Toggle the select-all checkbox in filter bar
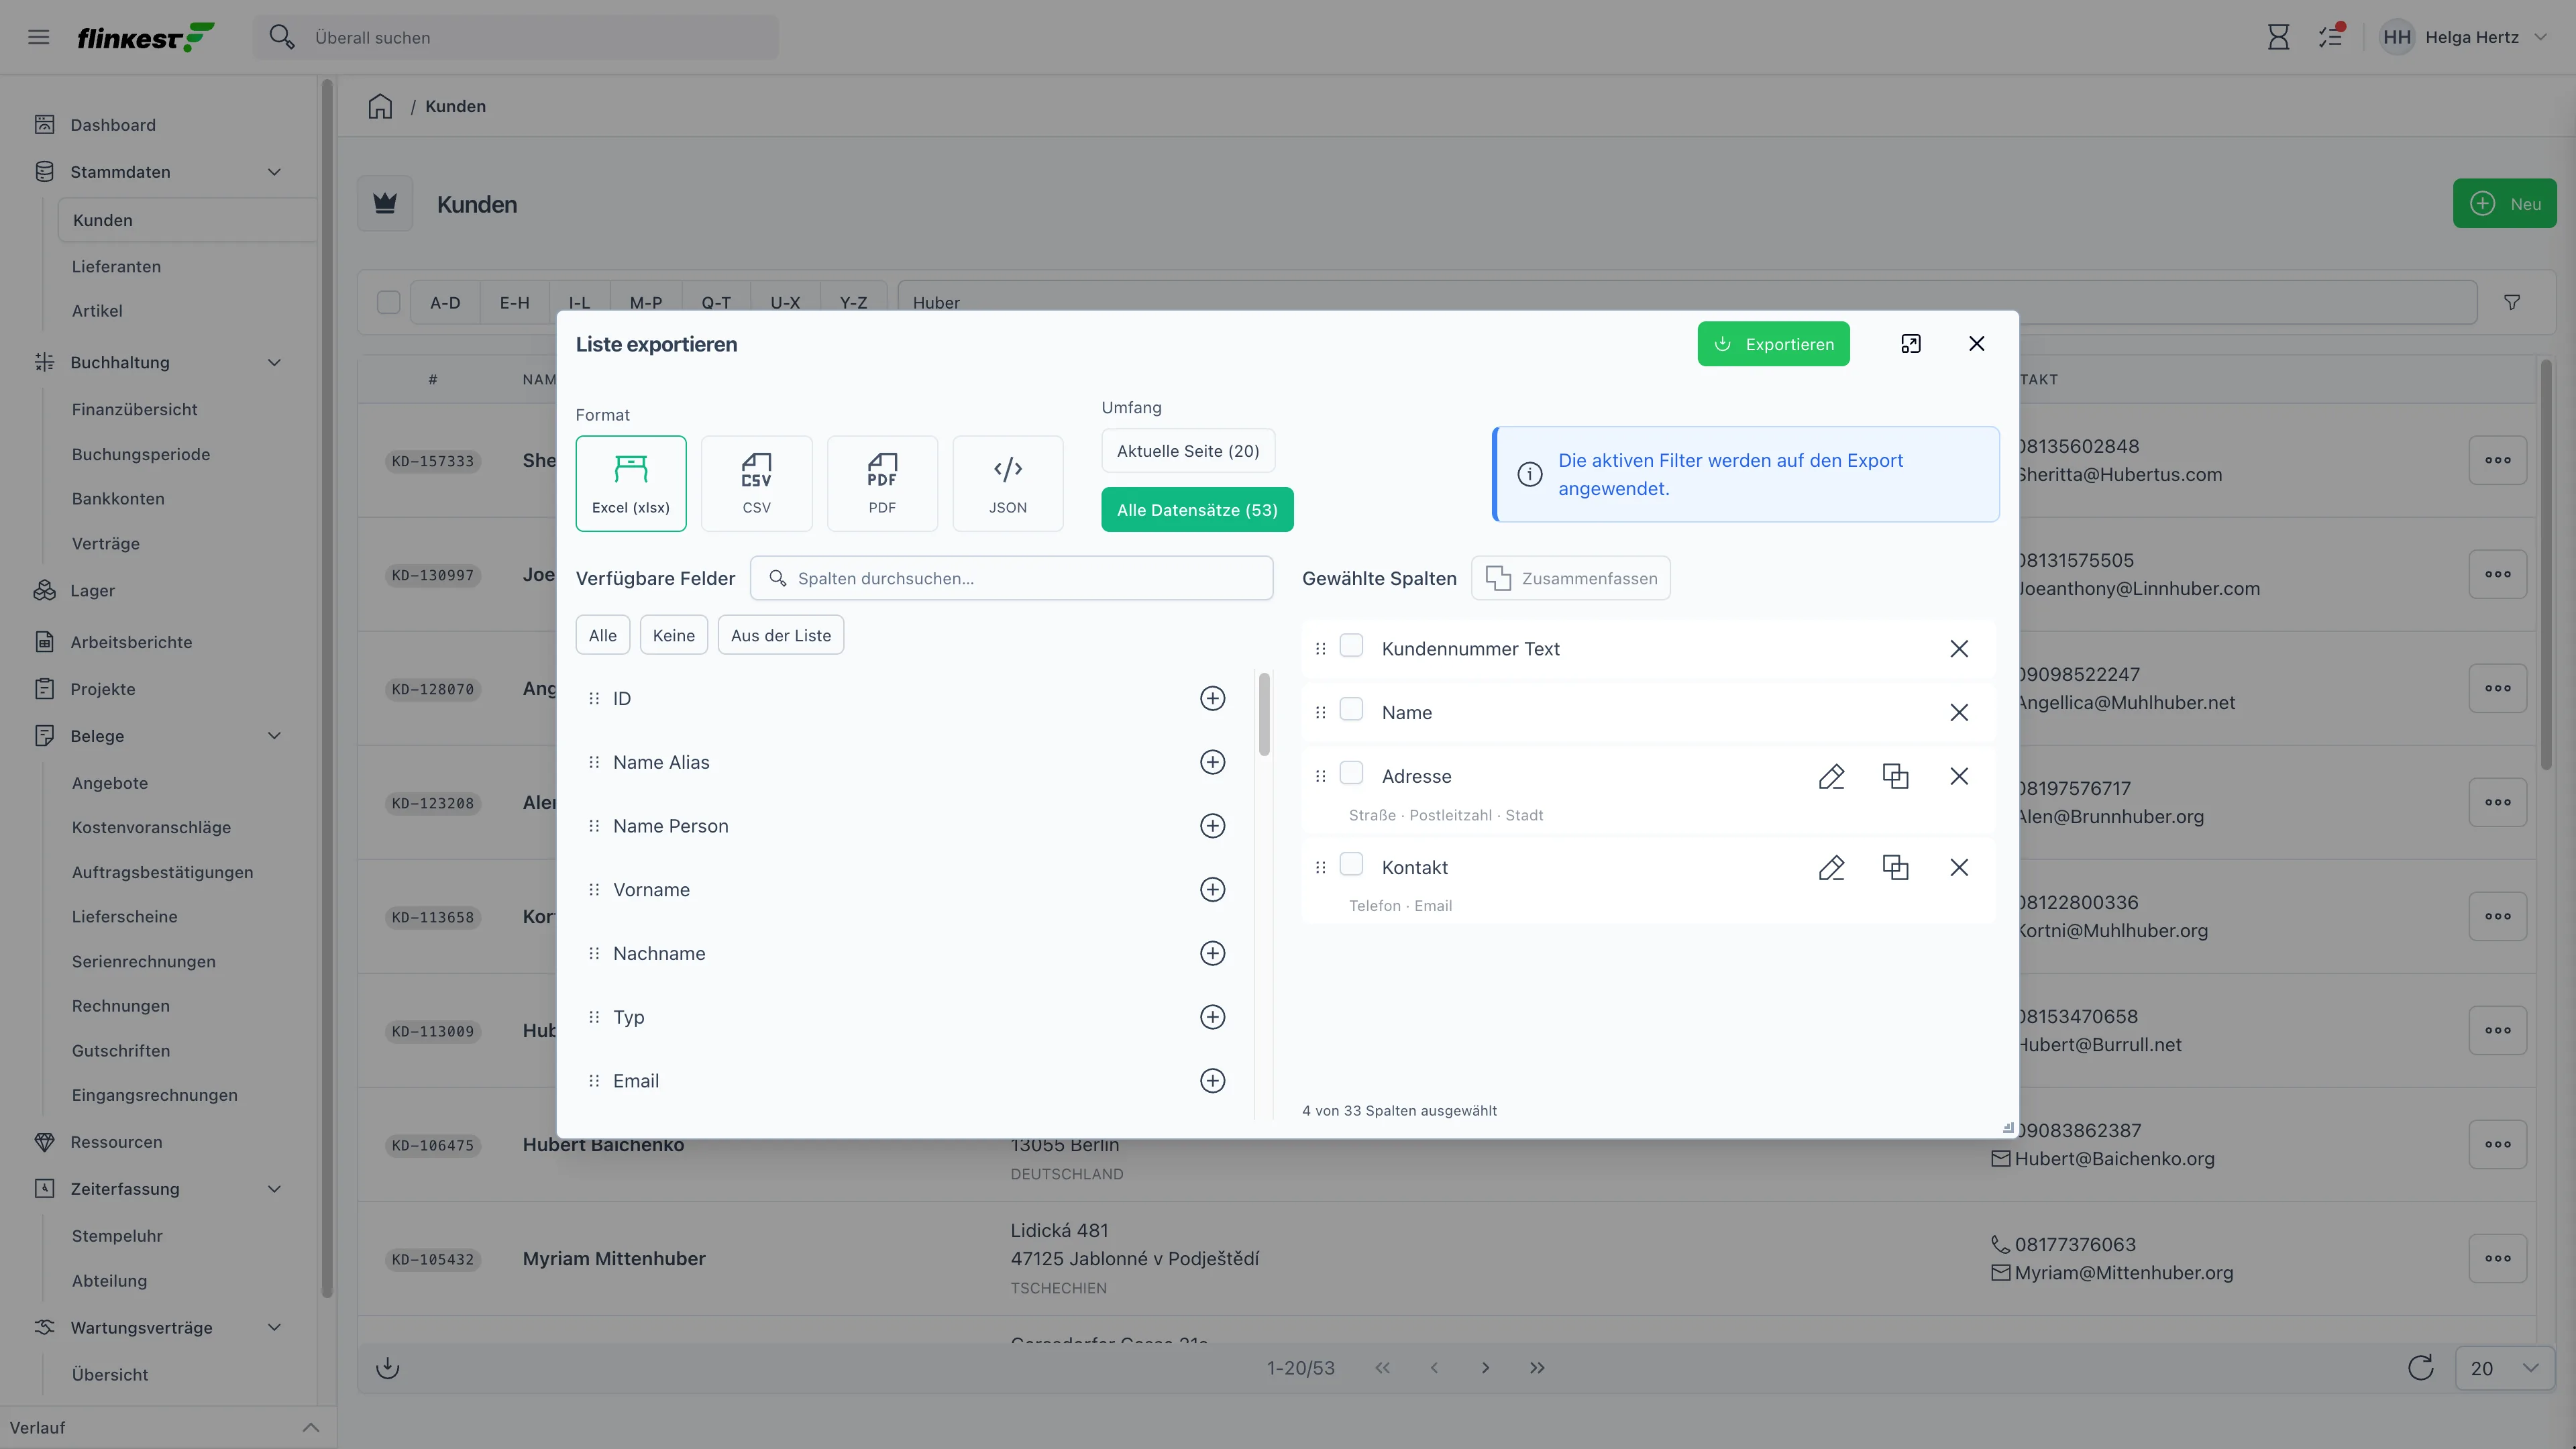This screenshot has width=2576, height=1449. click(x=388, y=302)
